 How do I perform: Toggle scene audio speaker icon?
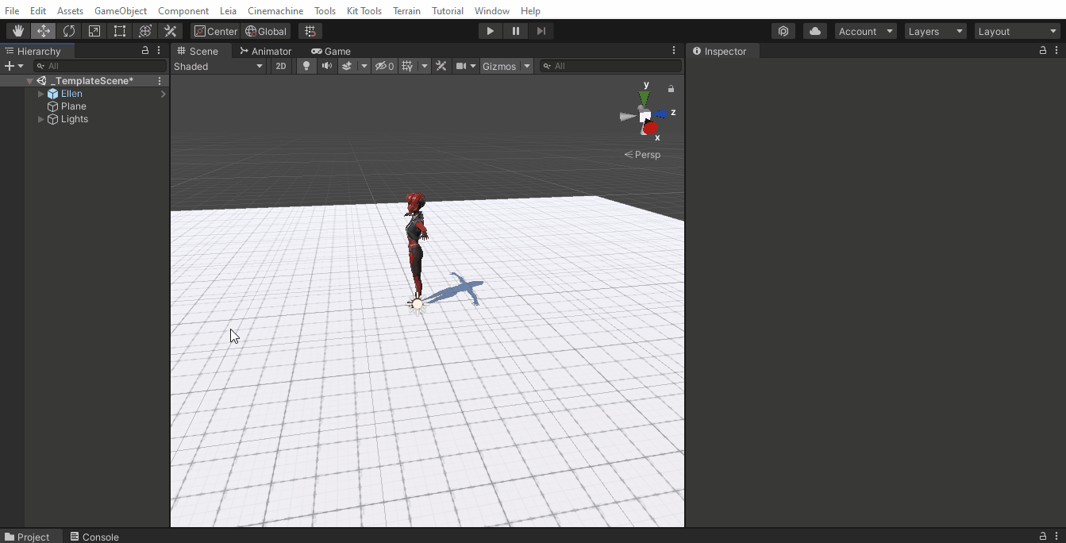(x=326, y=66)
